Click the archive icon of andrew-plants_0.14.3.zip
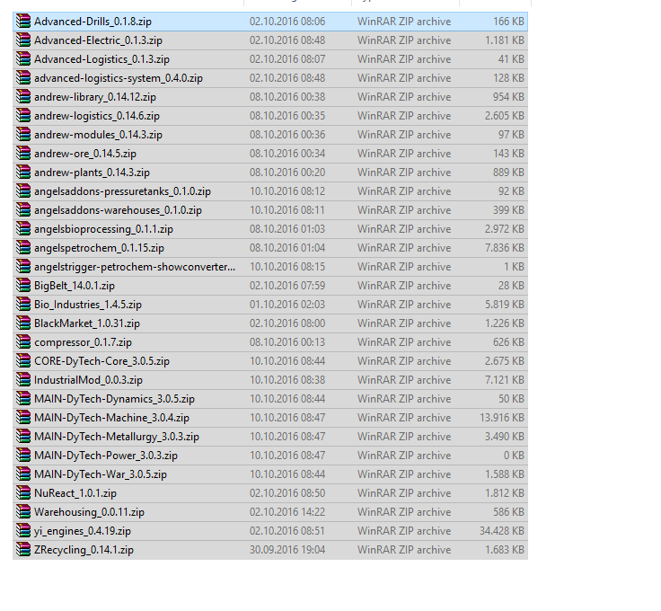 click(23, 172)
